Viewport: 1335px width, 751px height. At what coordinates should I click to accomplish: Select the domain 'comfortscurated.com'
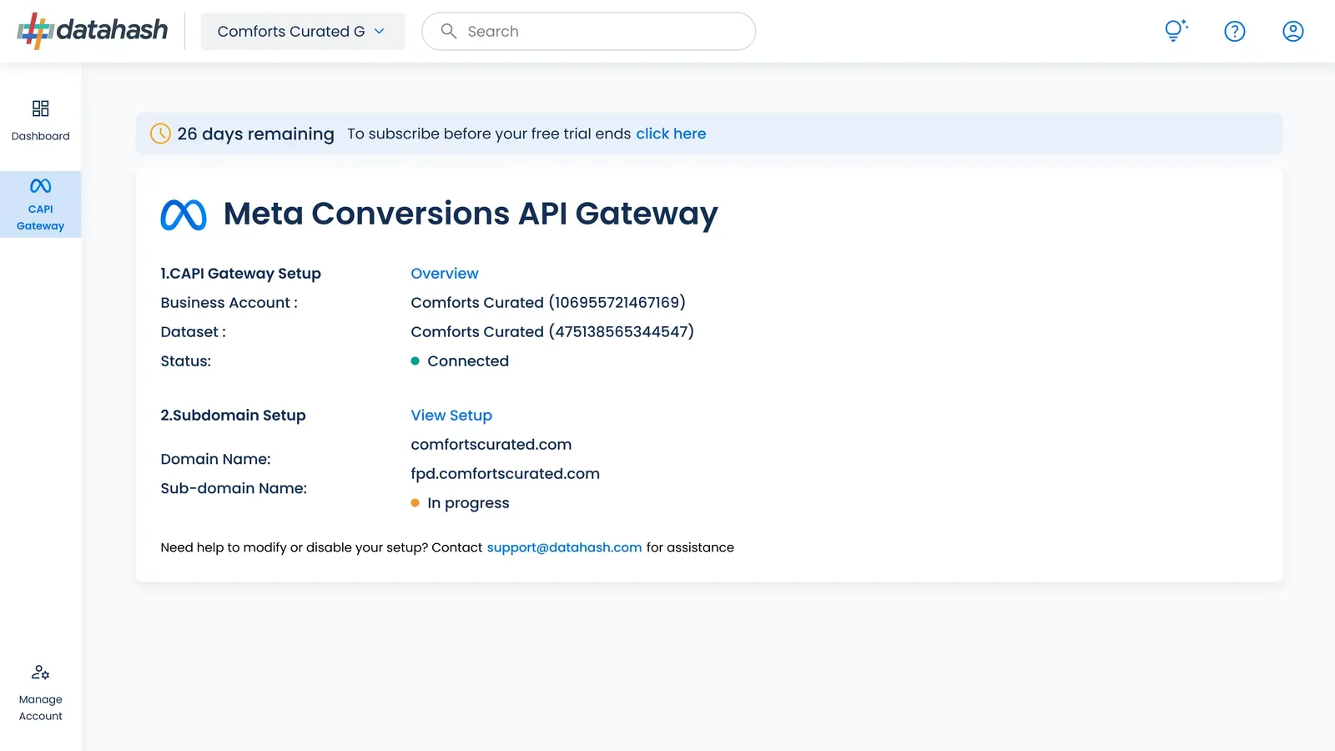[x=491, y=444]
